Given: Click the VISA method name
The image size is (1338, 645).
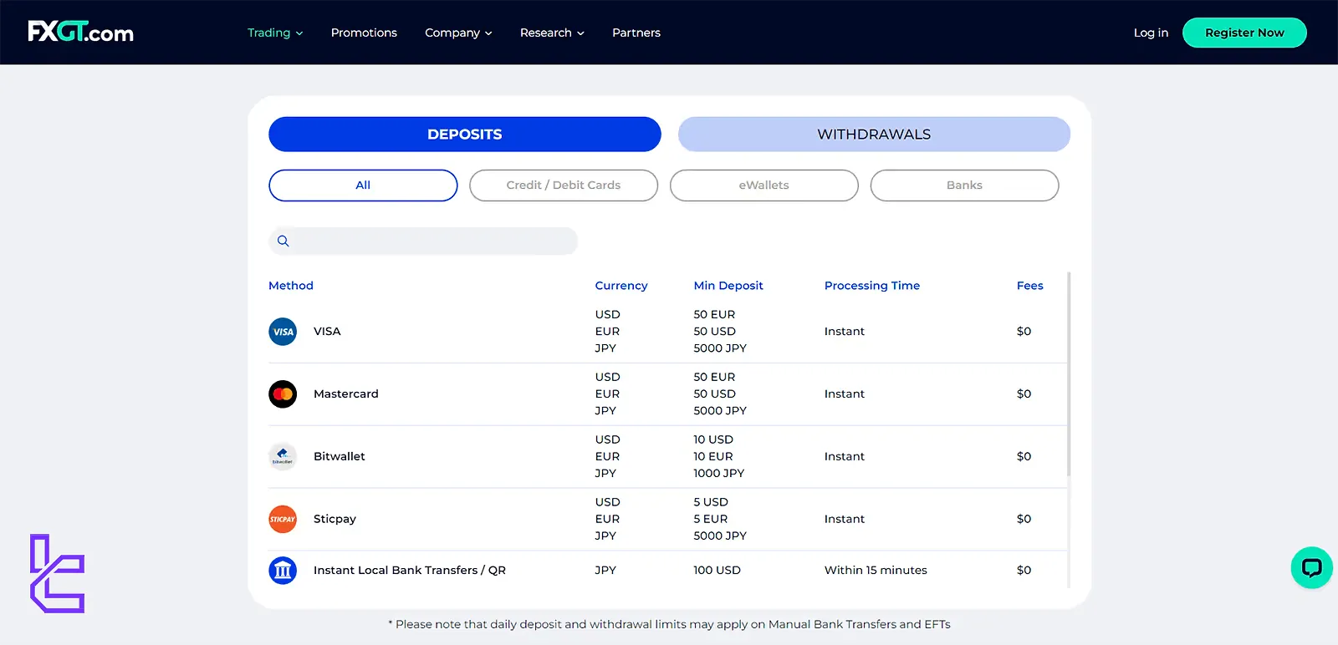Looking at the screenshot, I should pyautogui.click(x=327, y=332).
